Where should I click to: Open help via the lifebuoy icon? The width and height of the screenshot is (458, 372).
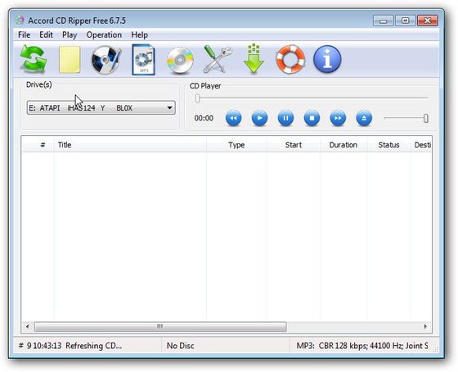point(290,59)
